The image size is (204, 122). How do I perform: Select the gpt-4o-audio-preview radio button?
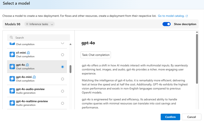(63, 91)
